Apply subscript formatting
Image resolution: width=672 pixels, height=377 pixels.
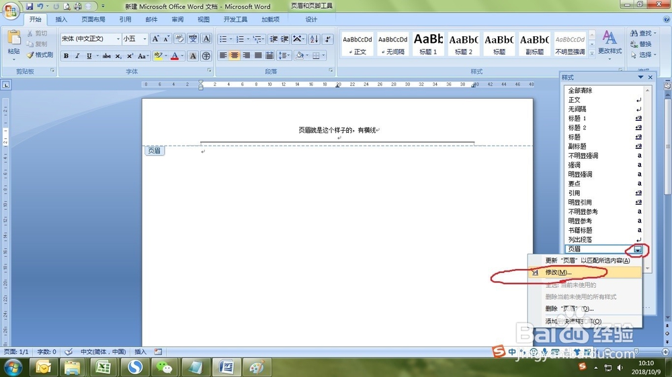[118, 56]
